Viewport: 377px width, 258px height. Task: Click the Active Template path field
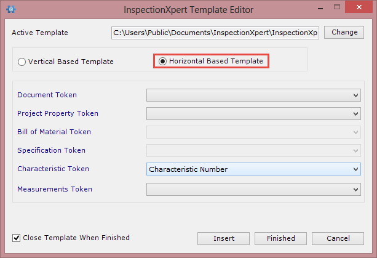pyautogui.click(x=215, y=33)
